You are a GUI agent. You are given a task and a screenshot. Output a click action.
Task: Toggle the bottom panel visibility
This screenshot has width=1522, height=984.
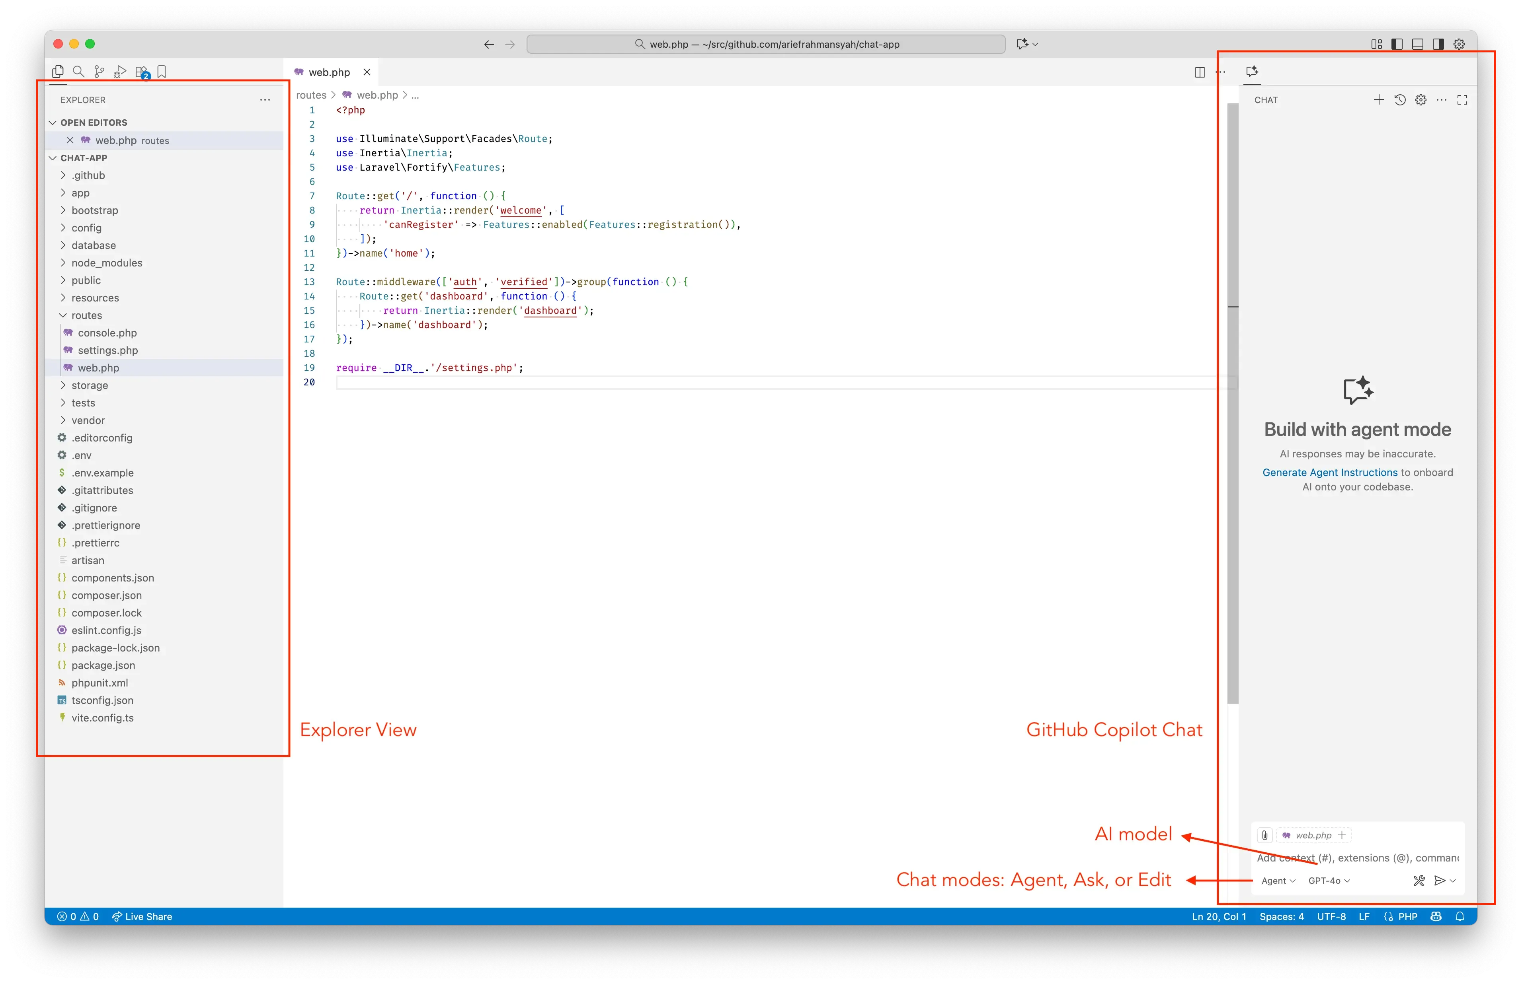[x=1418, y=43]
